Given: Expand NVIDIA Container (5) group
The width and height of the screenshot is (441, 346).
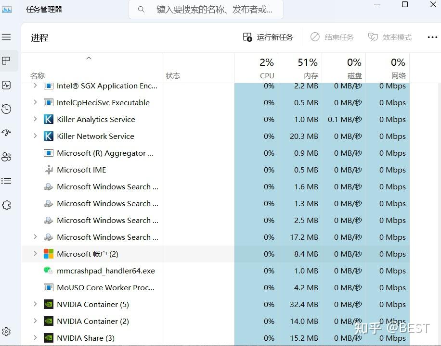Looking at the screenshot, I should (x=35, y=304).
